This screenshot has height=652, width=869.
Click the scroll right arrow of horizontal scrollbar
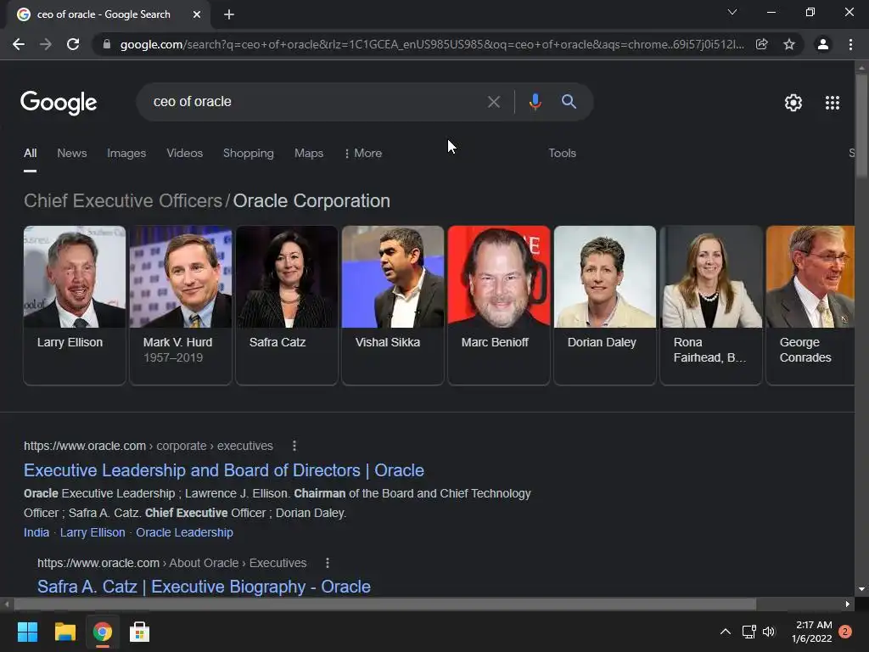tap(848, 604)
